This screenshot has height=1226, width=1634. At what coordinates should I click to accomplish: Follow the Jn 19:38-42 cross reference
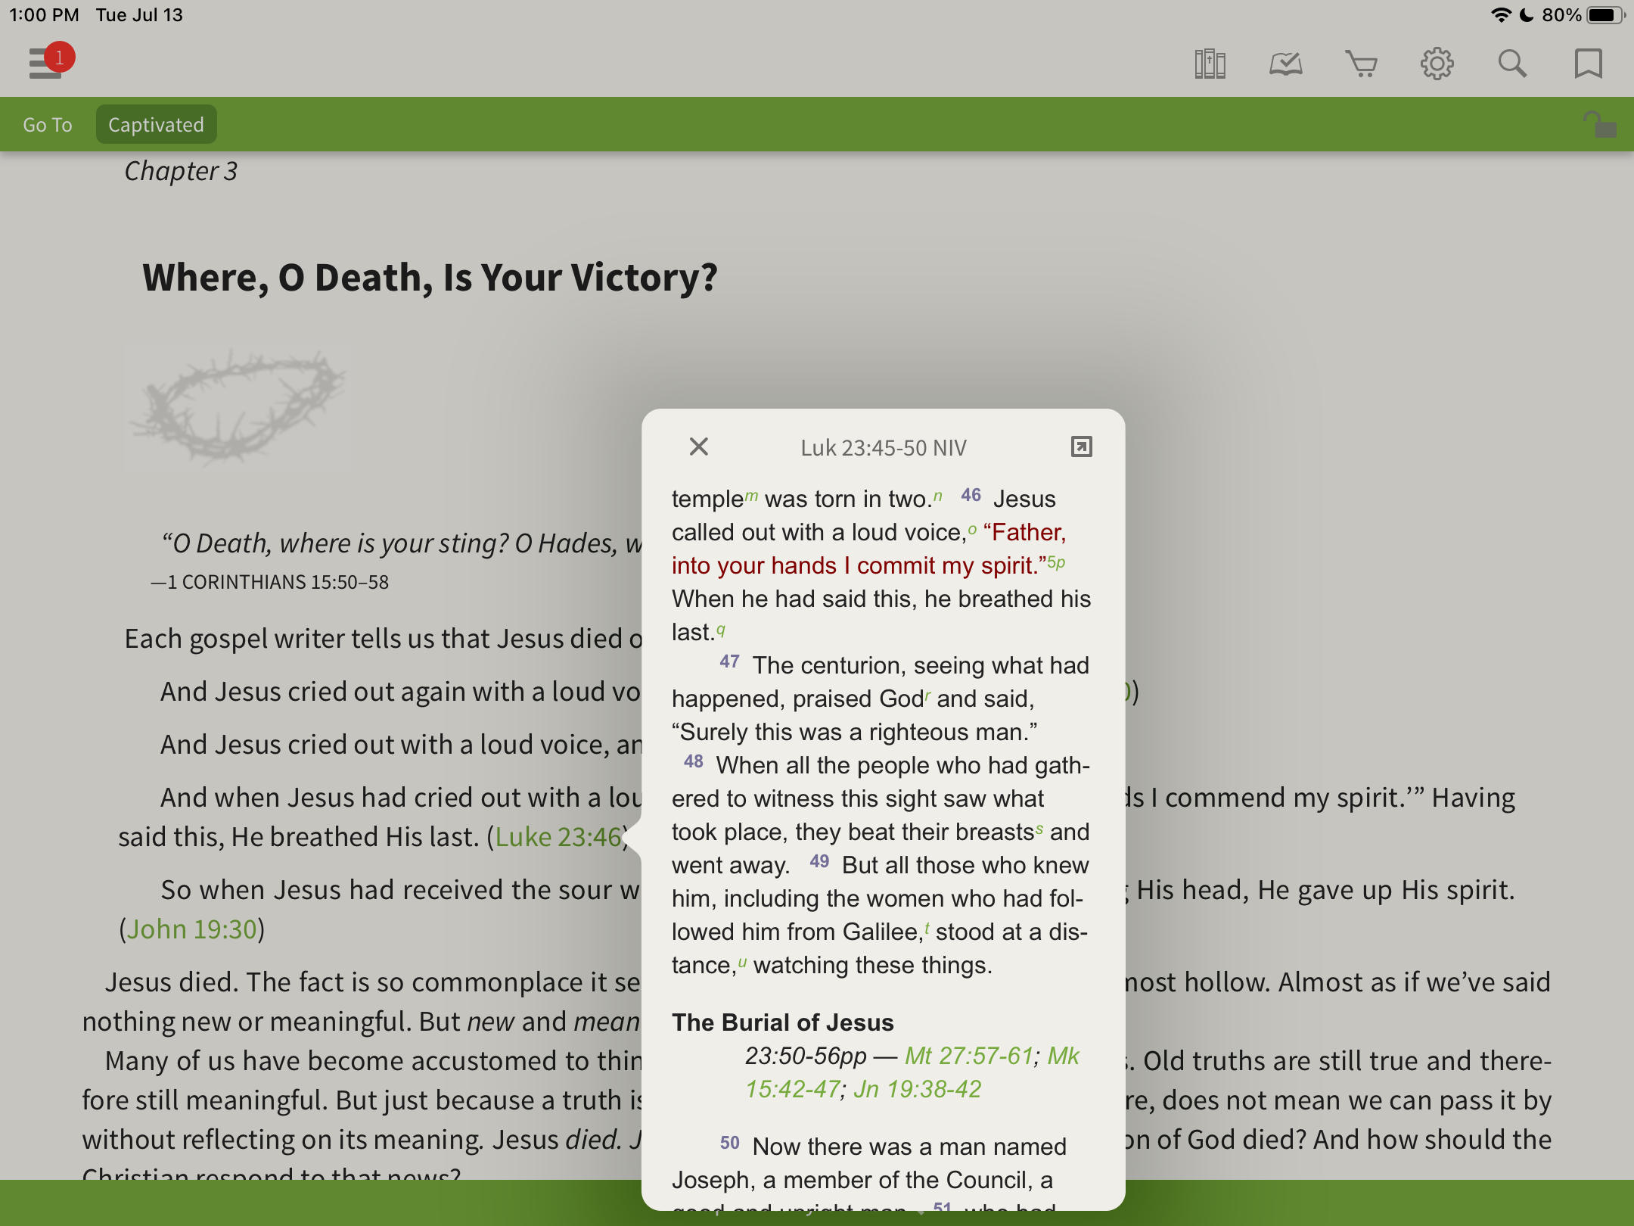[917, 1089]
